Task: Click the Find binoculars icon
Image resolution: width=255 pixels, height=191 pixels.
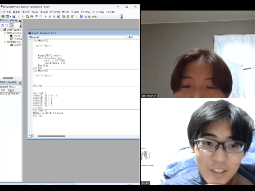Action: (x=32, y=16)
